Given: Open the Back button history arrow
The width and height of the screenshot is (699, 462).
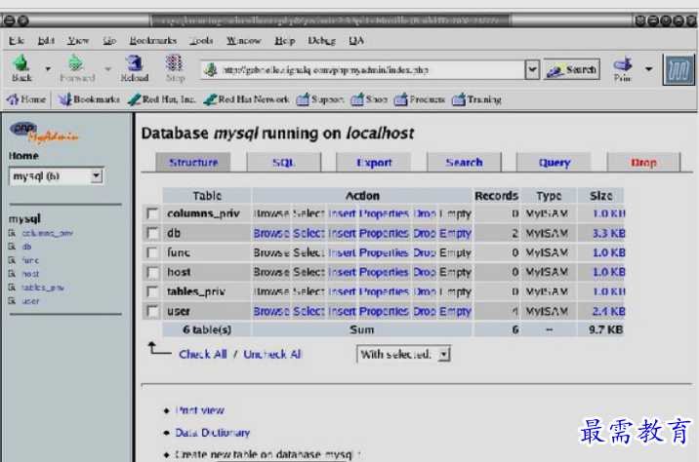Looking at the screenshot, I should pyautogui.click(x=48, y=69).
